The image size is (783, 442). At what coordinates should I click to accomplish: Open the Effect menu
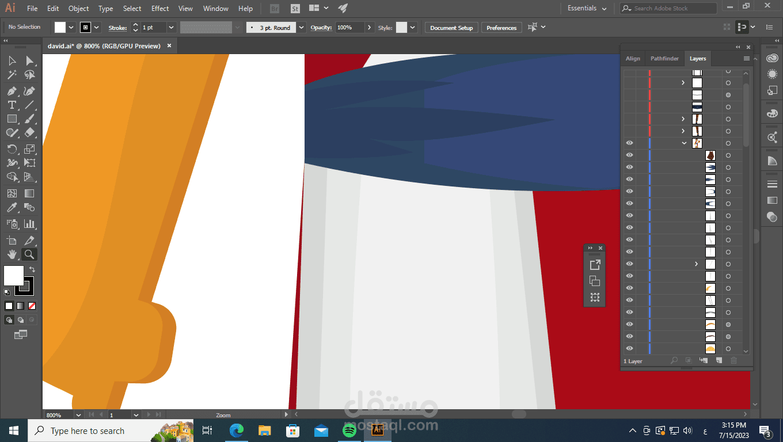[160, 9]
